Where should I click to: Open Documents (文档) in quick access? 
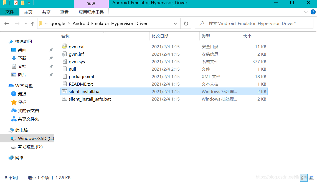point(22,66)
